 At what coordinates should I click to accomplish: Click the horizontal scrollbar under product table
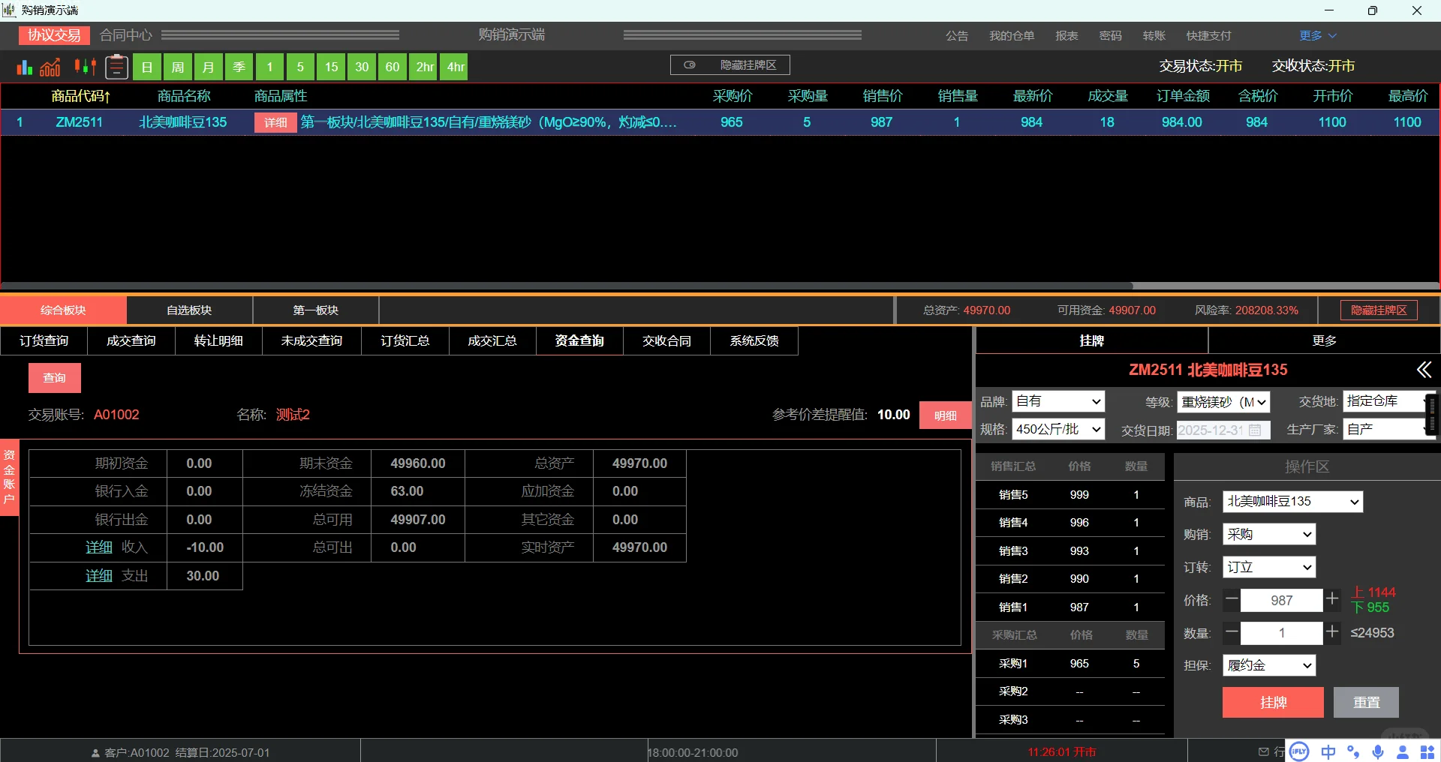click(567, 286)
